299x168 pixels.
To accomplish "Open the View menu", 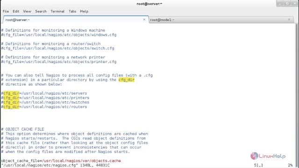I will coord(27,11).
